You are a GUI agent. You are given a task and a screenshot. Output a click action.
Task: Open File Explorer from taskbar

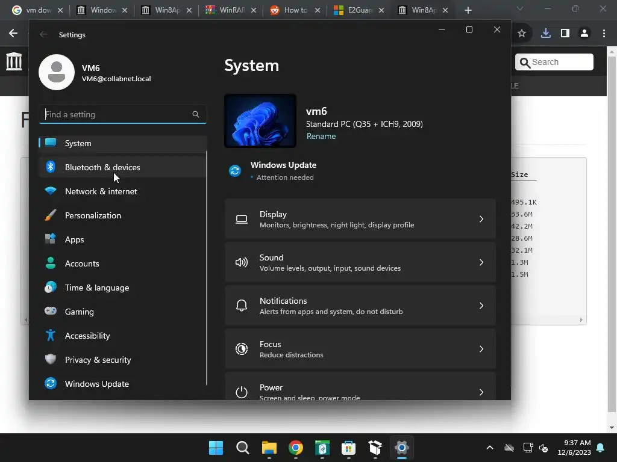coord(269,448)
